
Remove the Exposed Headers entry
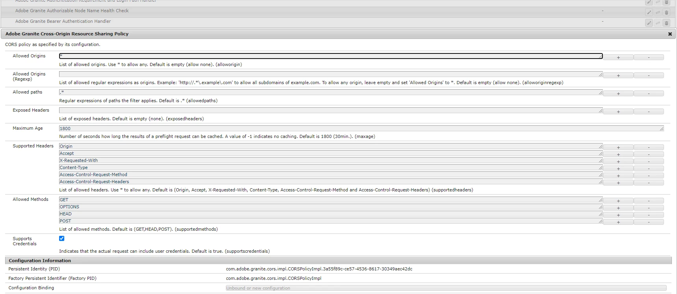pos(649,112)
